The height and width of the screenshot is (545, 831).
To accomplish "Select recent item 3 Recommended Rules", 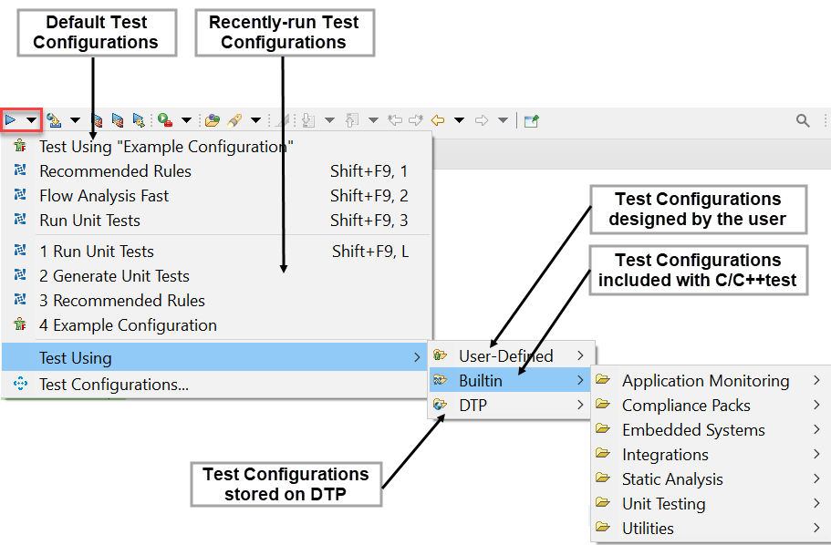I will [216, 301].
